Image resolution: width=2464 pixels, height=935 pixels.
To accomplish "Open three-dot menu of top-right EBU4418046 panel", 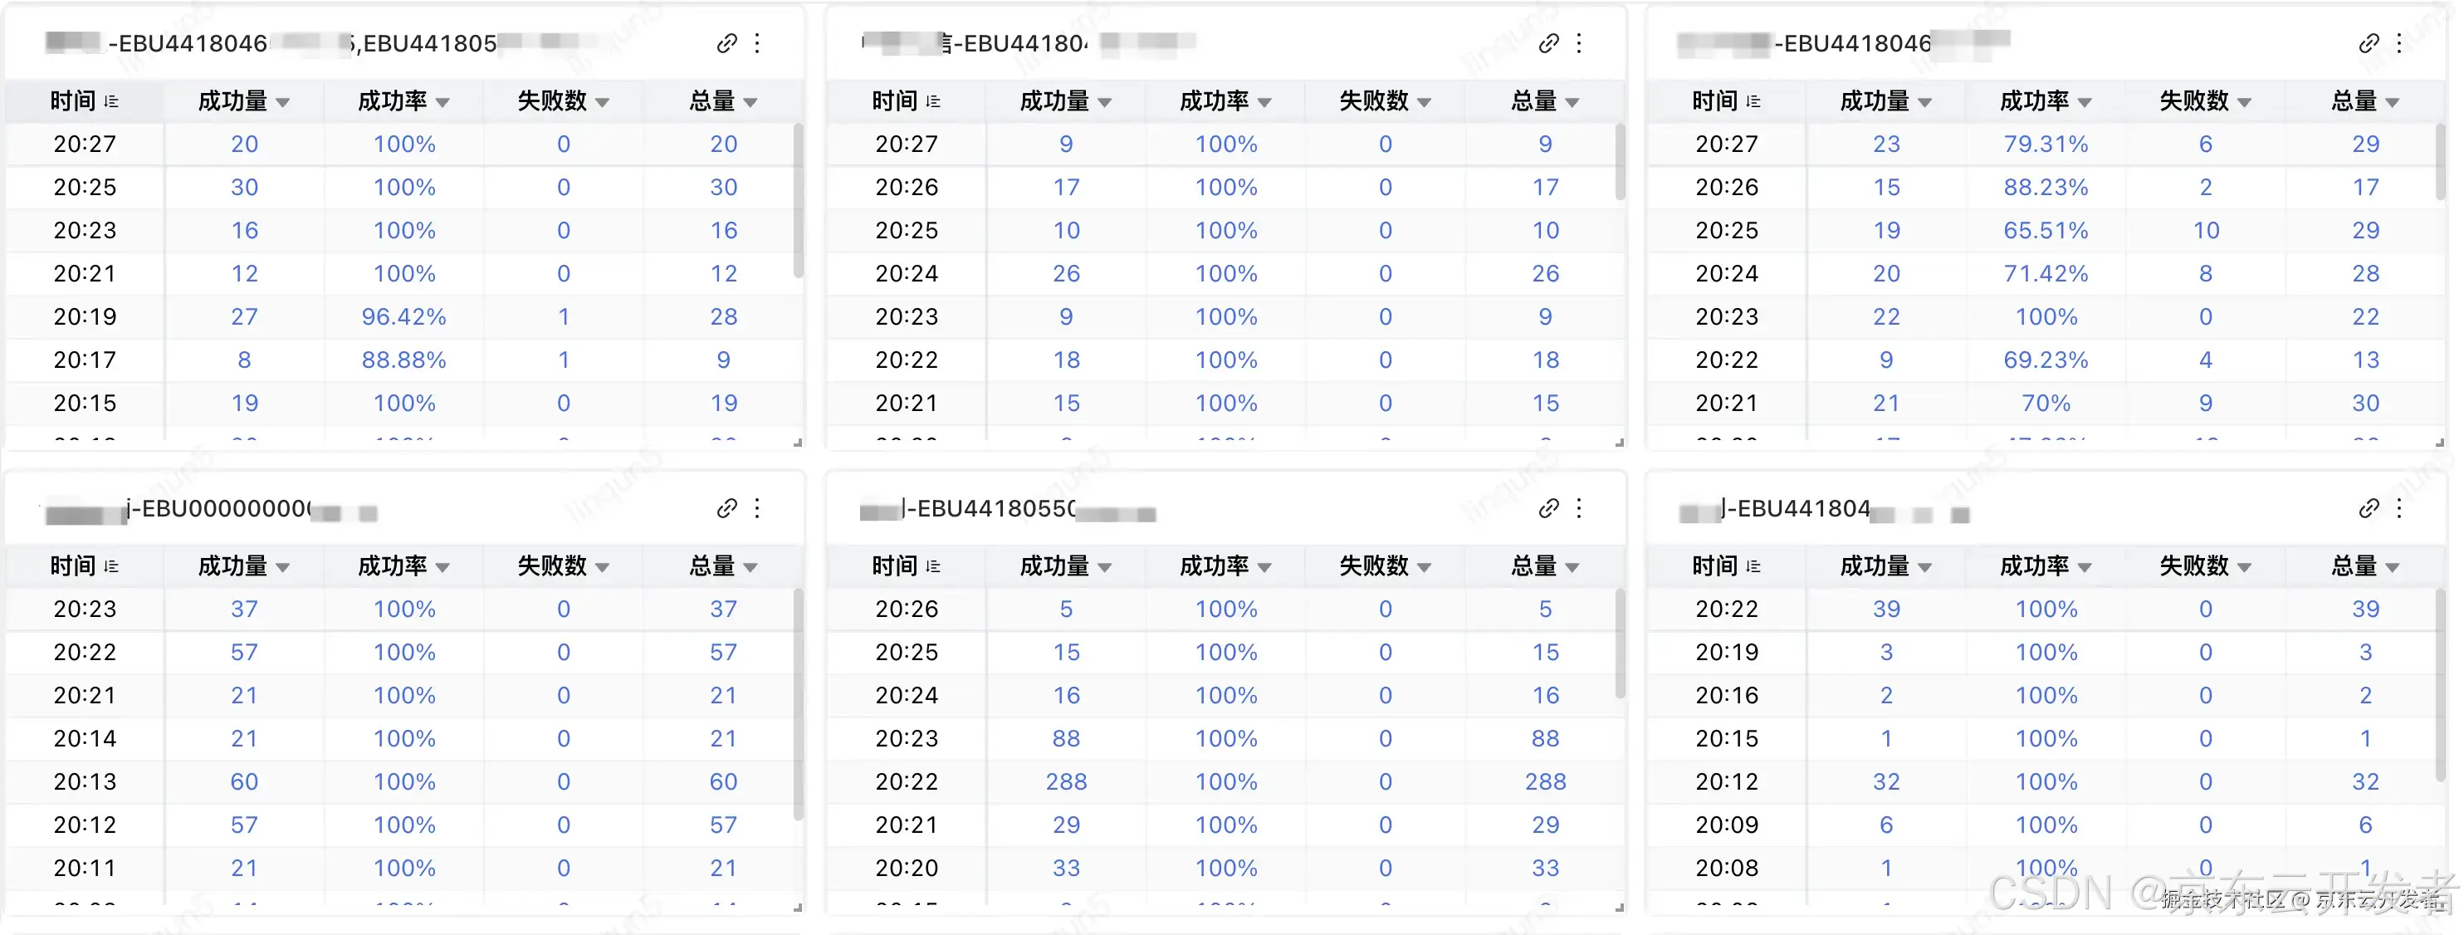I will (2399, 43).
